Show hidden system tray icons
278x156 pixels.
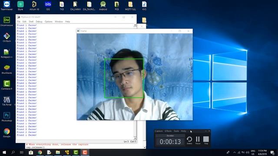pos(235,152)
